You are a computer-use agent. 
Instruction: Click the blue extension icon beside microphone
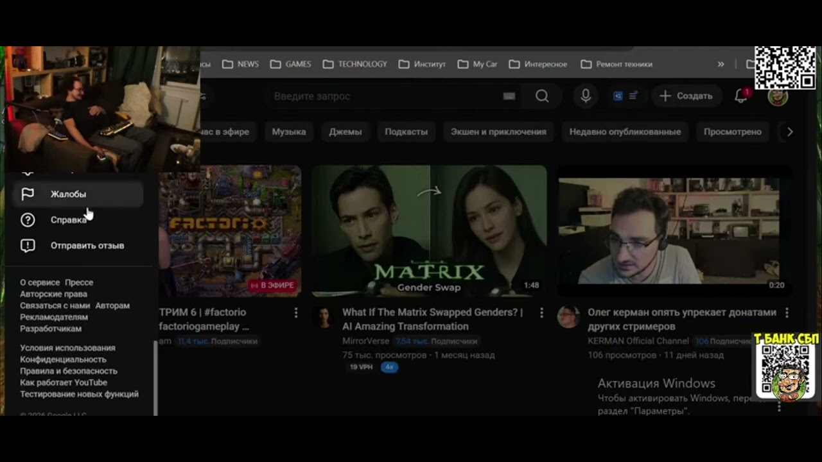coord(618,96)
